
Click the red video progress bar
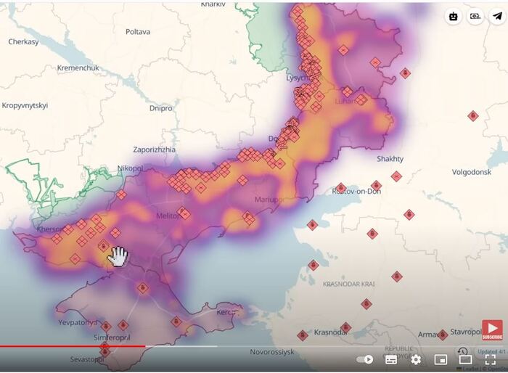tap(73, 346)
